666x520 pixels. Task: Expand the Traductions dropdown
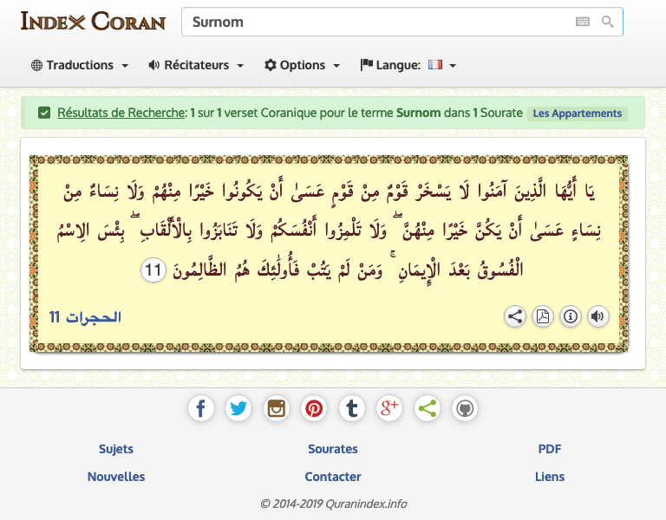[80, 65]
